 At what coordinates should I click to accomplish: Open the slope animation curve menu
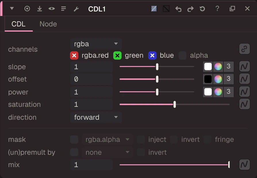pyautogui.click(x=244, y=66)
